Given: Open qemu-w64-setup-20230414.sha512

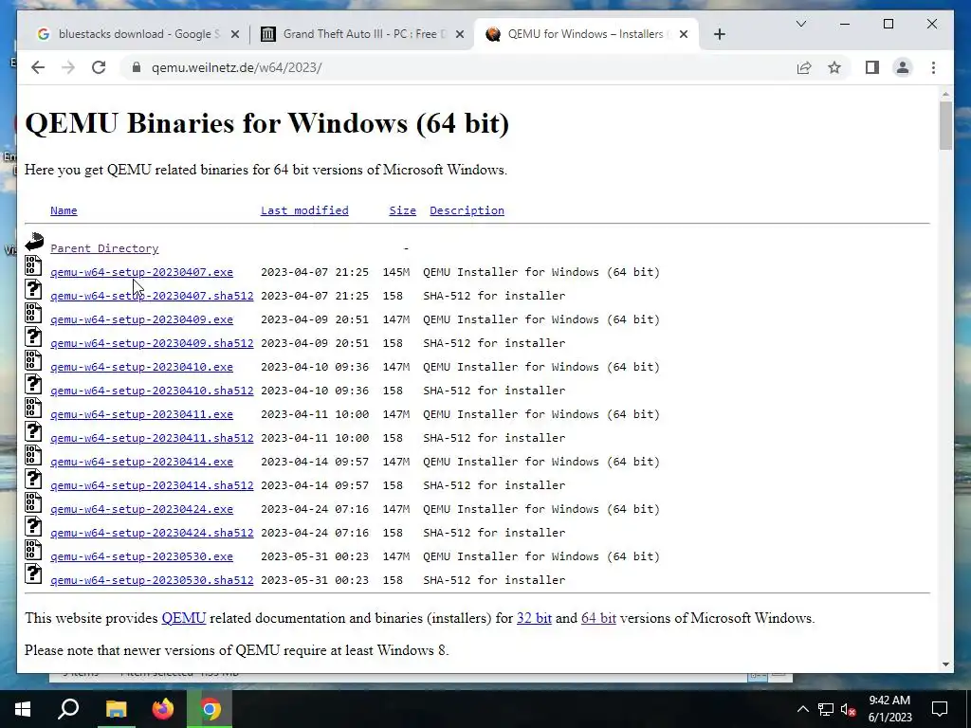Looking at the screenshot, I should coord(152,485).
